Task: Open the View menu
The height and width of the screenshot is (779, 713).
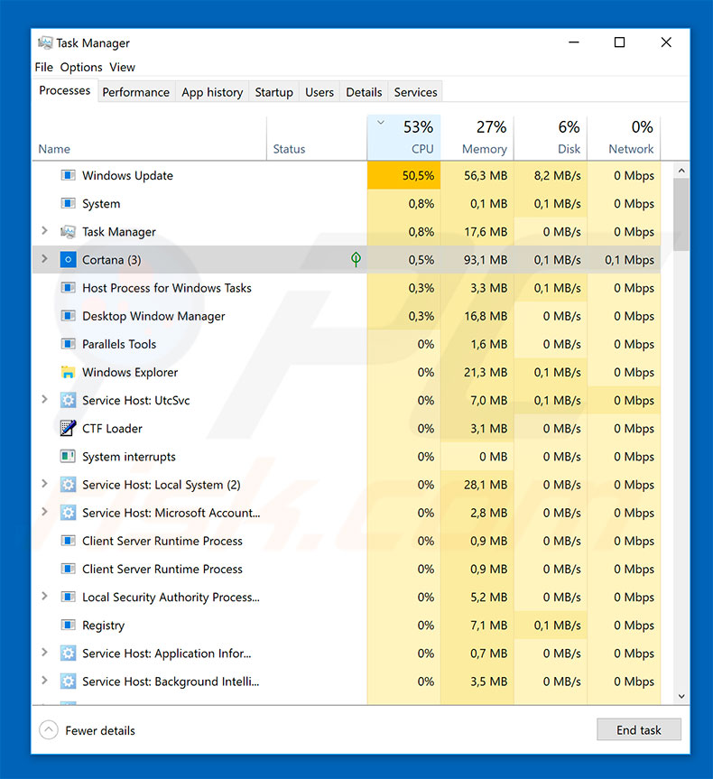Action: tap(122, 67)
